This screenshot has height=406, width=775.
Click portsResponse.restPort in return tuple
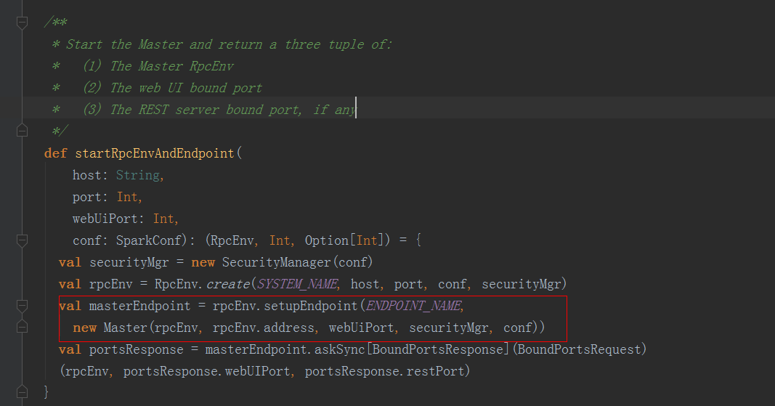click(x=384, y=371)
